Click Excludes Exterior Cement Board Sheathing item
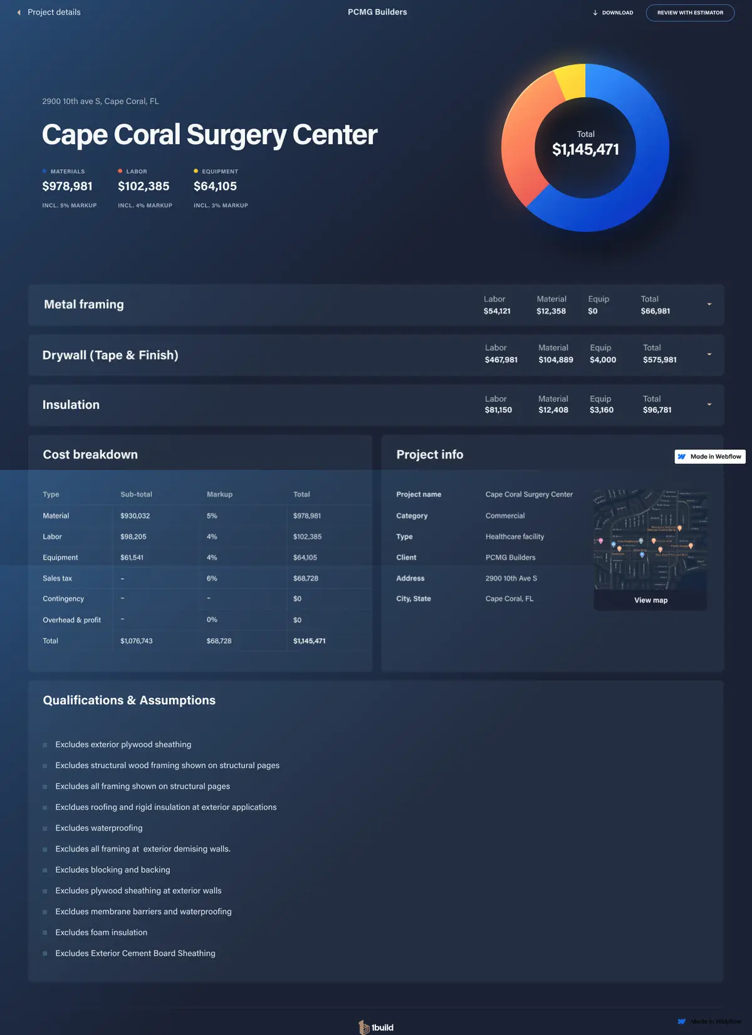Screen dimensions: 752x1035 [135, 954]
